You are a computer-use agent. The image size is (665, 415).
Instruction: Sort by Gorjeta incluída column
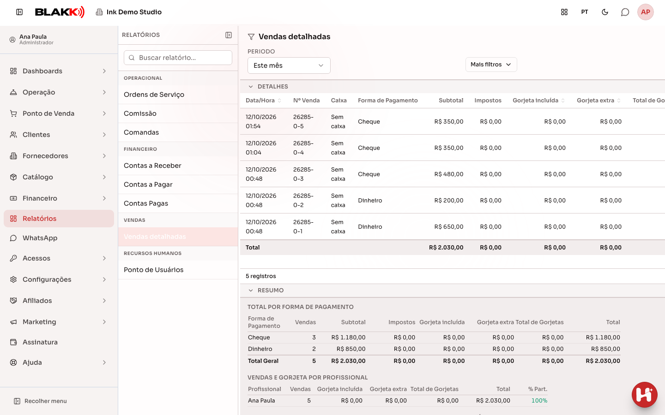click(x=538, y=101)
